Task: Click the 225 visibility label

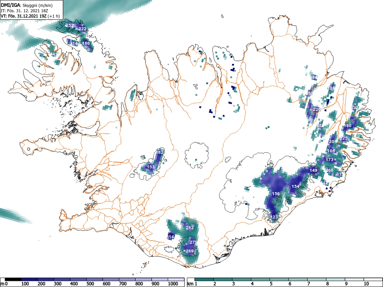Action: (344, 139)
